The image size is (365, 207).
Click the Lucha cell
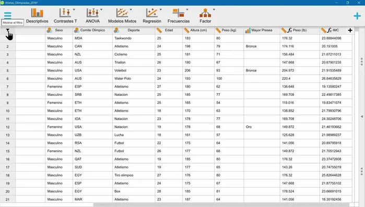pos(134,135)
